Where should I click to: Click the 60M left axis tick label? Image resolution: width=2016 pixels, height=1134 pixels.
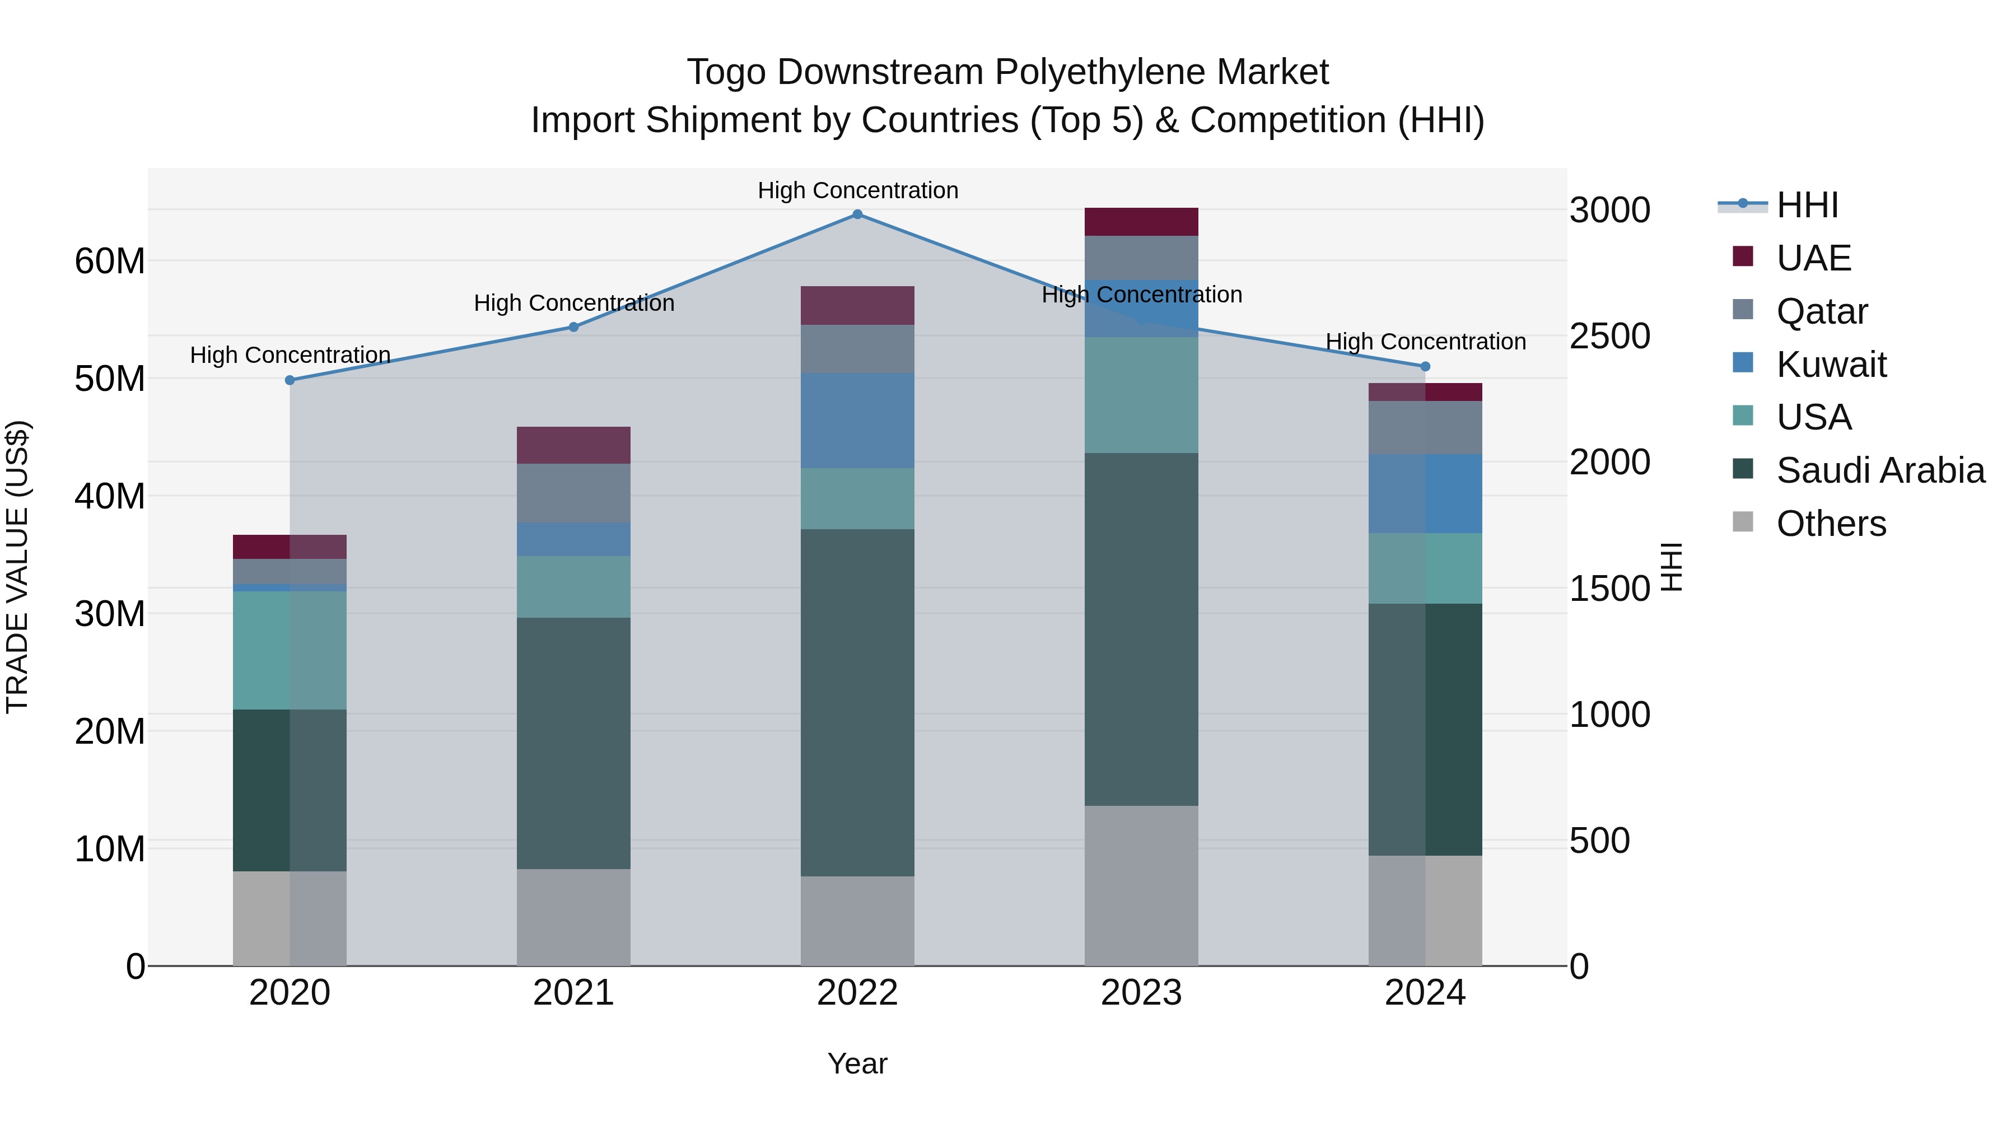tap(110, 260)
